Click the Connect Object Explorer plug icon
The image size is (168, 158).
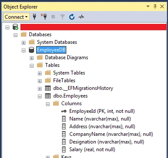[34, 17]
